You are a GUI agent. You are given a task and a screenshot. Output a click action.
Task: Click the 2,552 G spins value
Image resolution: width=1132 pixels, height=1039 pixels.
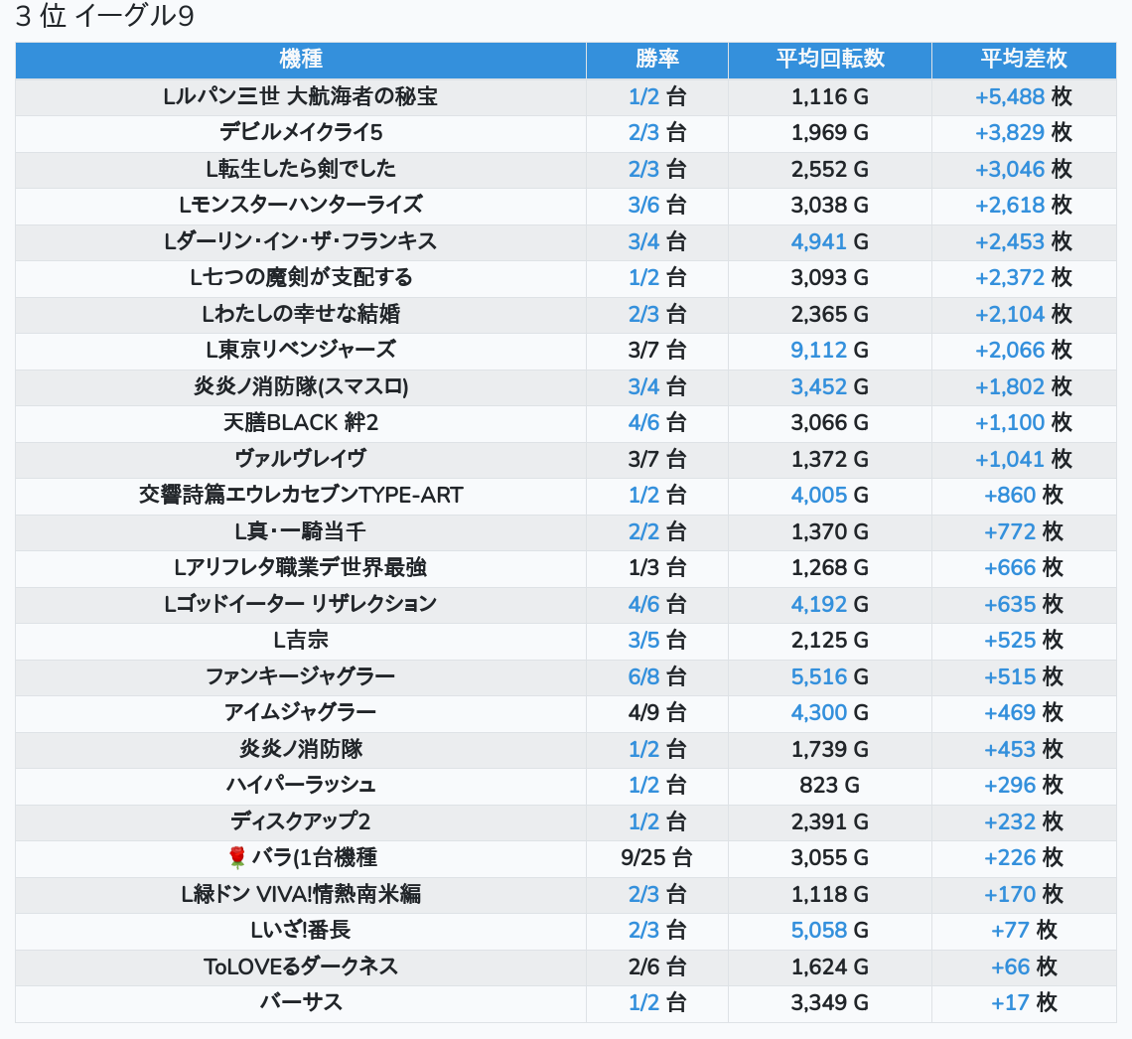click(x=830, y=169)
